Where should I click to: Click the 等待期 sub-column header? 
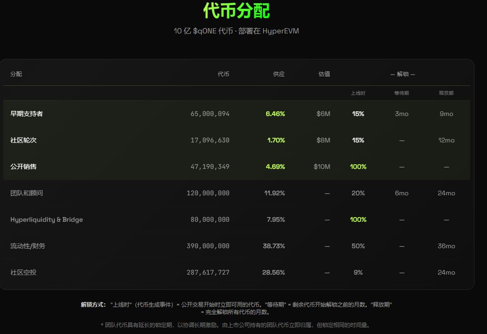pyautogui.click(x=401, y=93)
